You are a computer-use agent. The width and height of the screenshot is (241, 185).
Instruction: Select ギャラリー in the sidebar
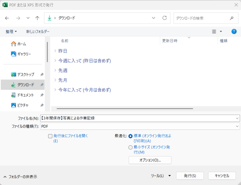[x=24, y=54]
